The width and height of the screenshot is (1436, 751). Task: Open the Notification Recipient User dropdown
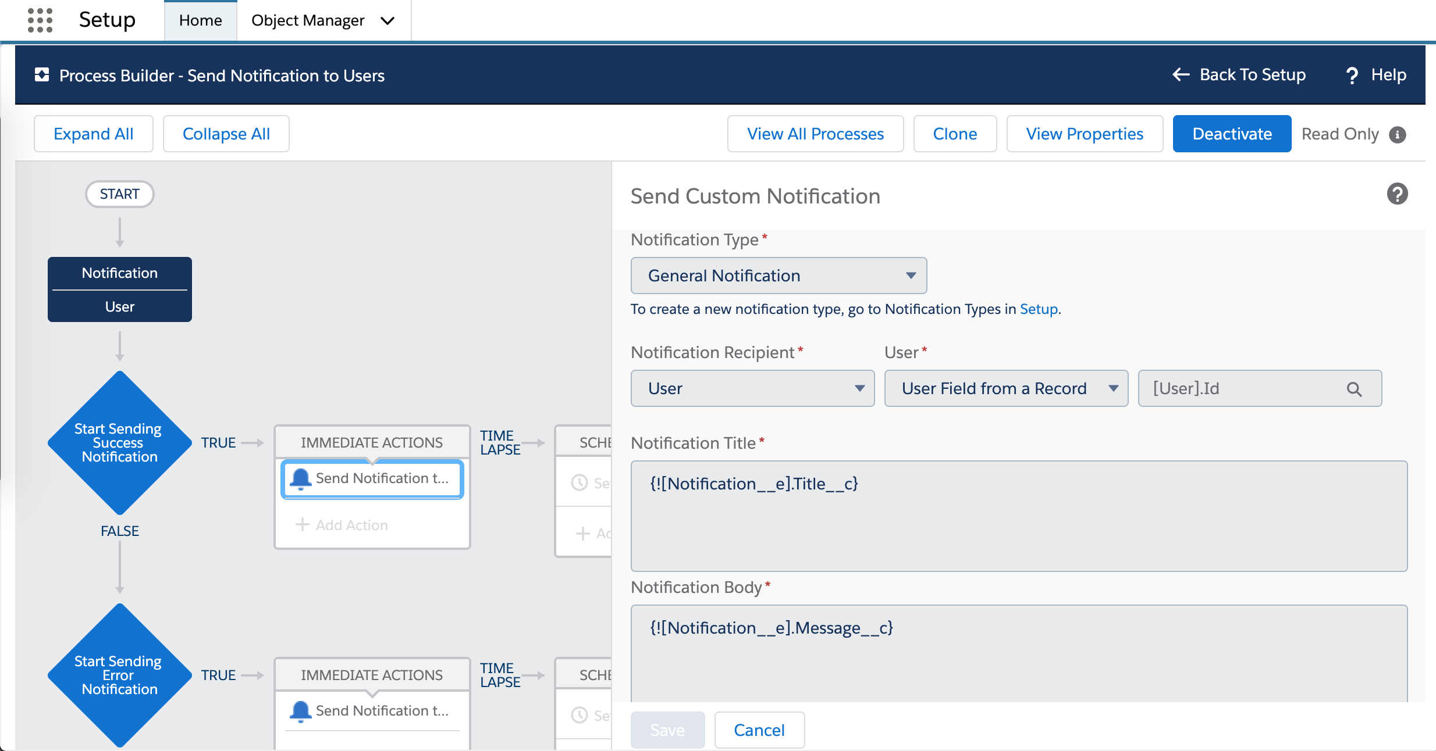point(752,388)
